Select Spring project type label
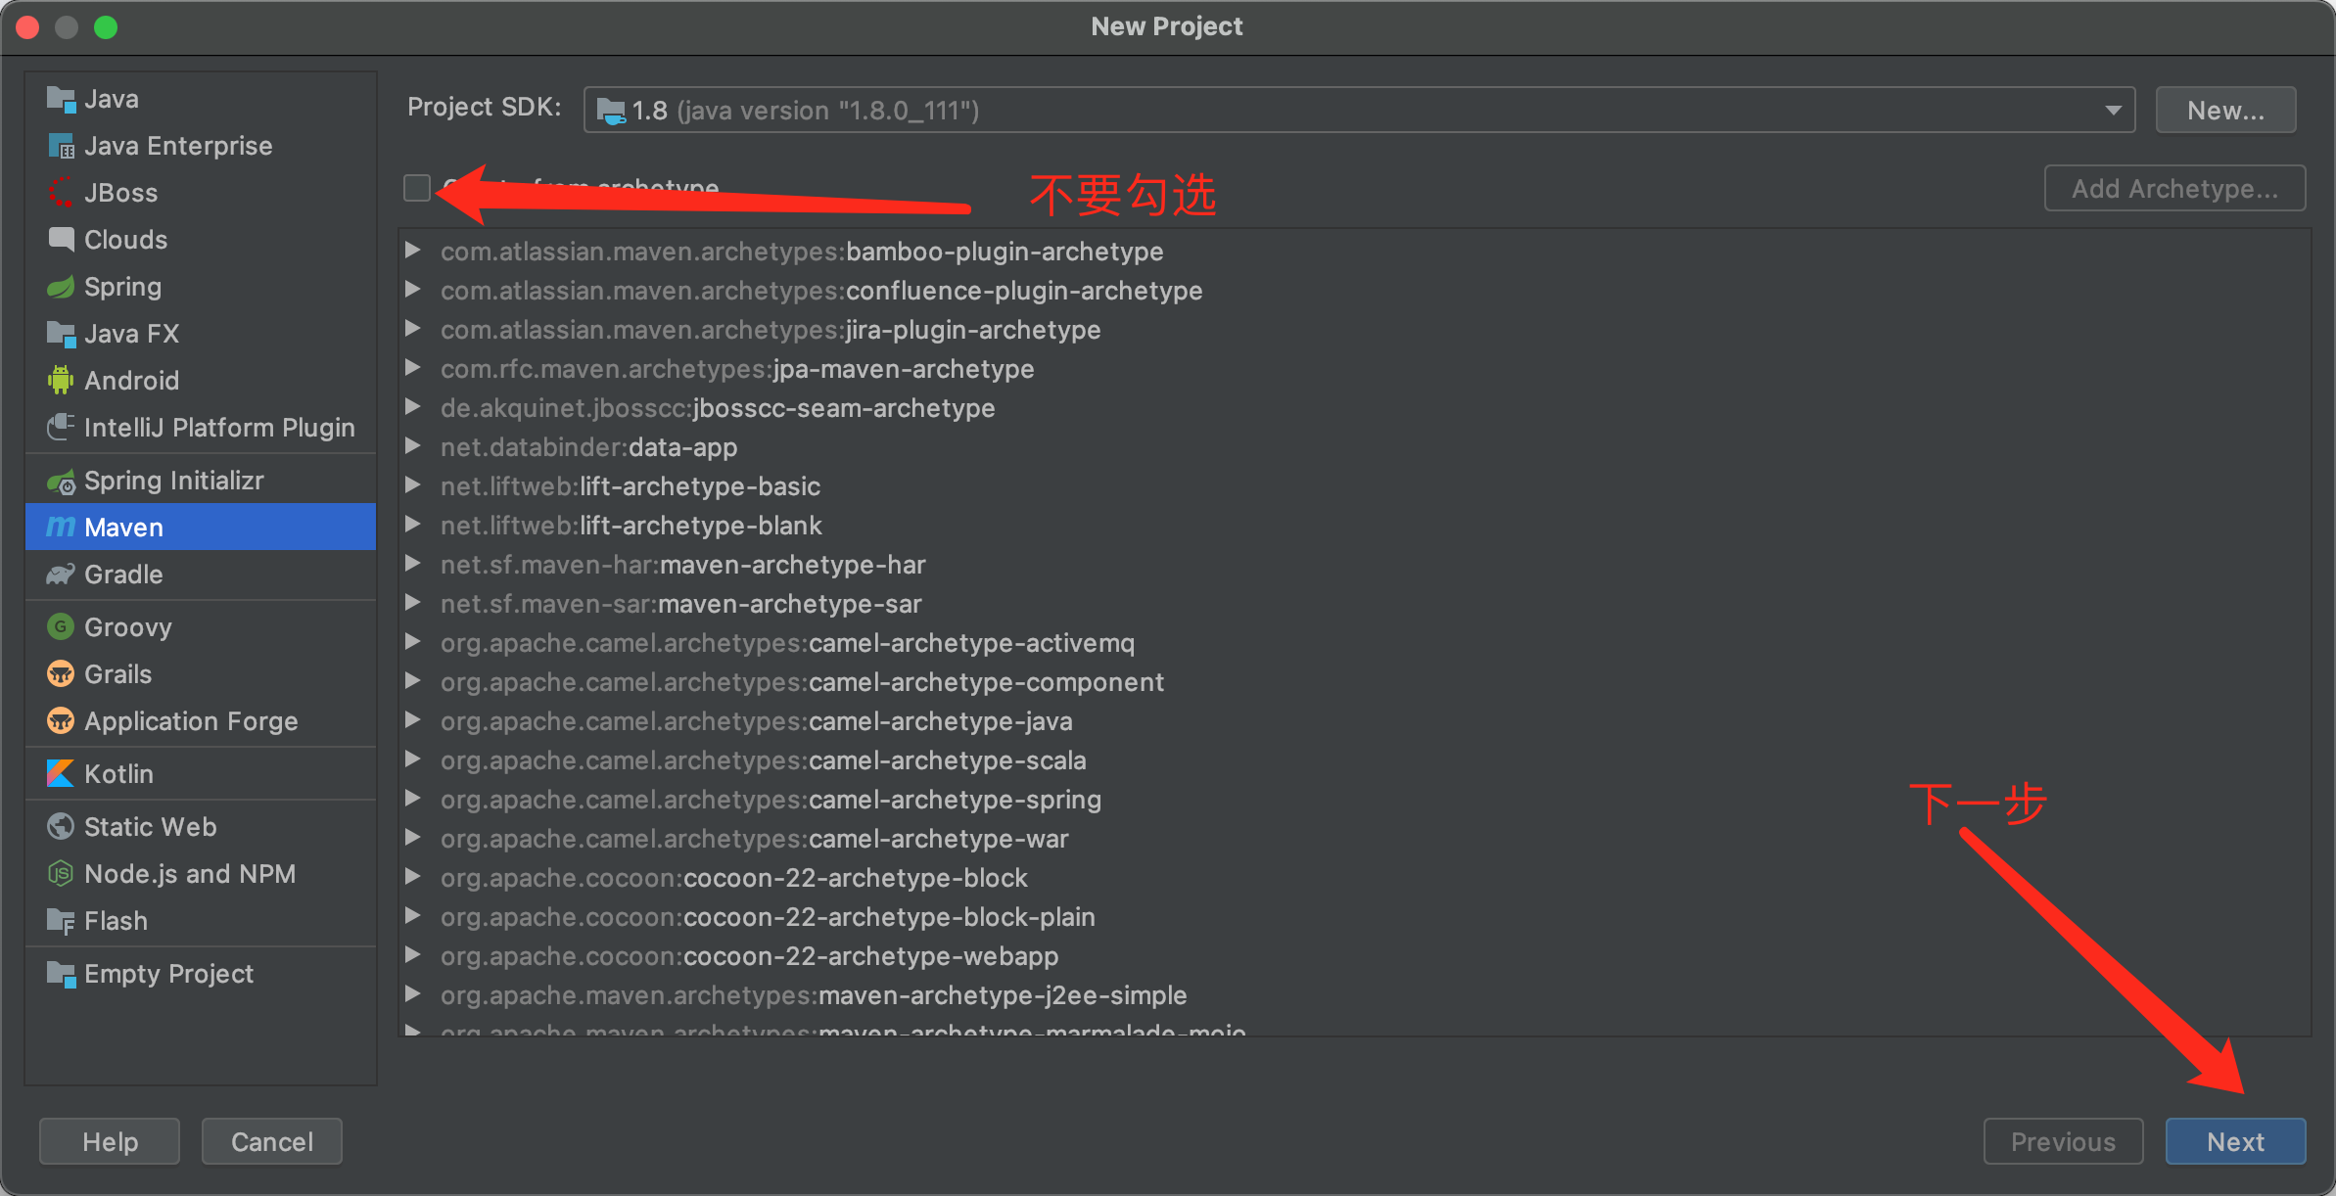2336x1196 pixels. [122, 287]
